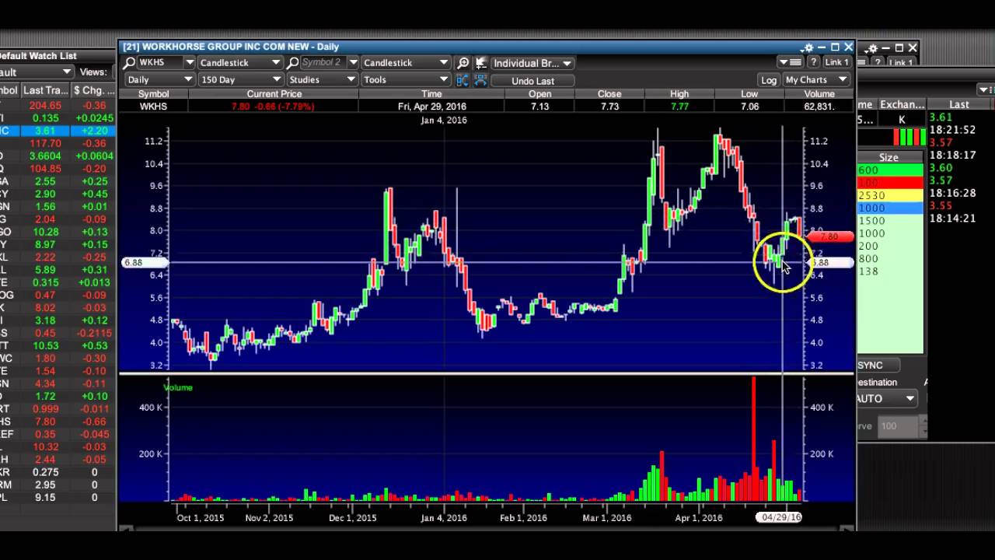Viewport: 995px width, 560px height.
Task: Click the chart window Link 1 button
Action: tap(836, 62)
